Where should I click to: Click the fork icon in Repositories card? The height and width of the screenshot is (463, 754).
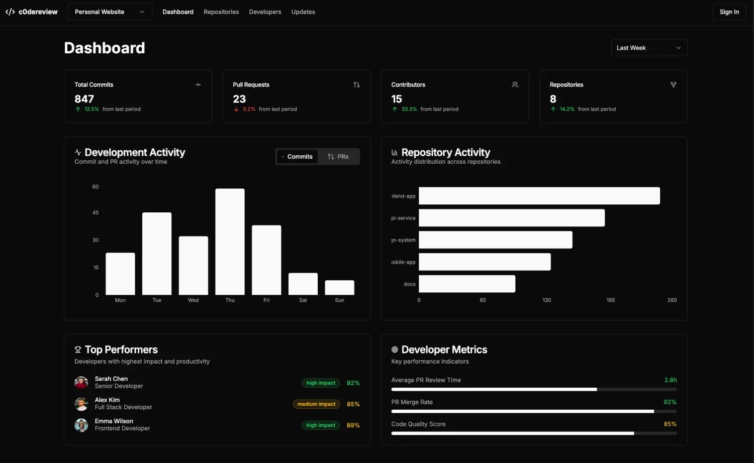tap(673, 85)
